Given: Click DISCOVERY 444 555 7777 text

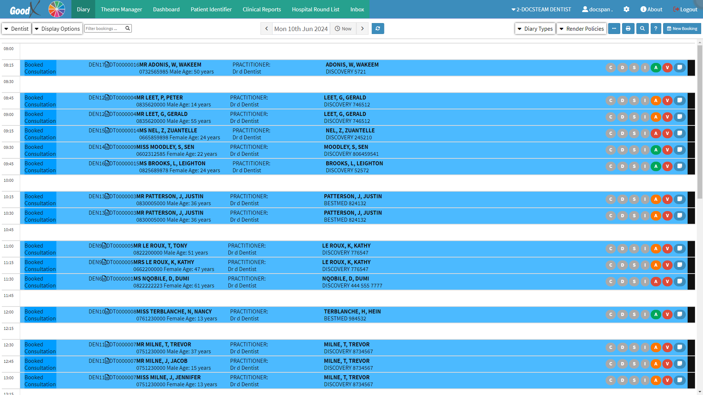Looking at the screenshot, I should [352, 286].
